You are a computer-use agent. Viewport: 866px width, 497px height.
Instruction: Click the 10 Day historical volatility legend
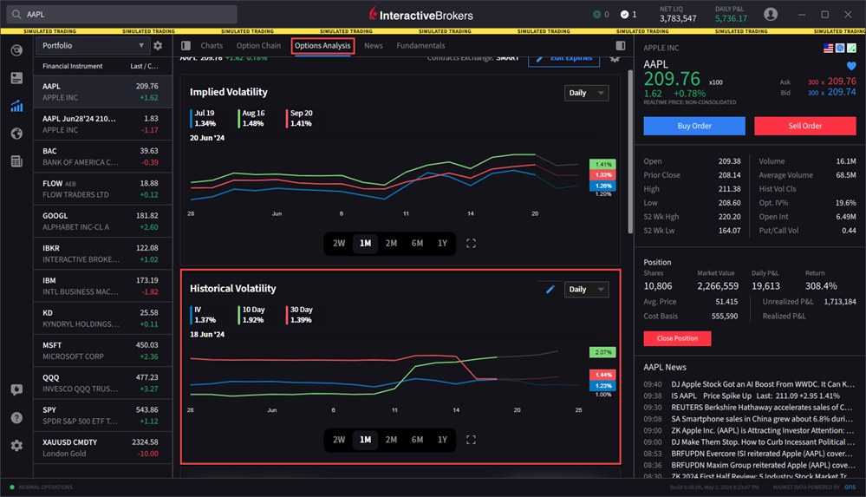252,315
